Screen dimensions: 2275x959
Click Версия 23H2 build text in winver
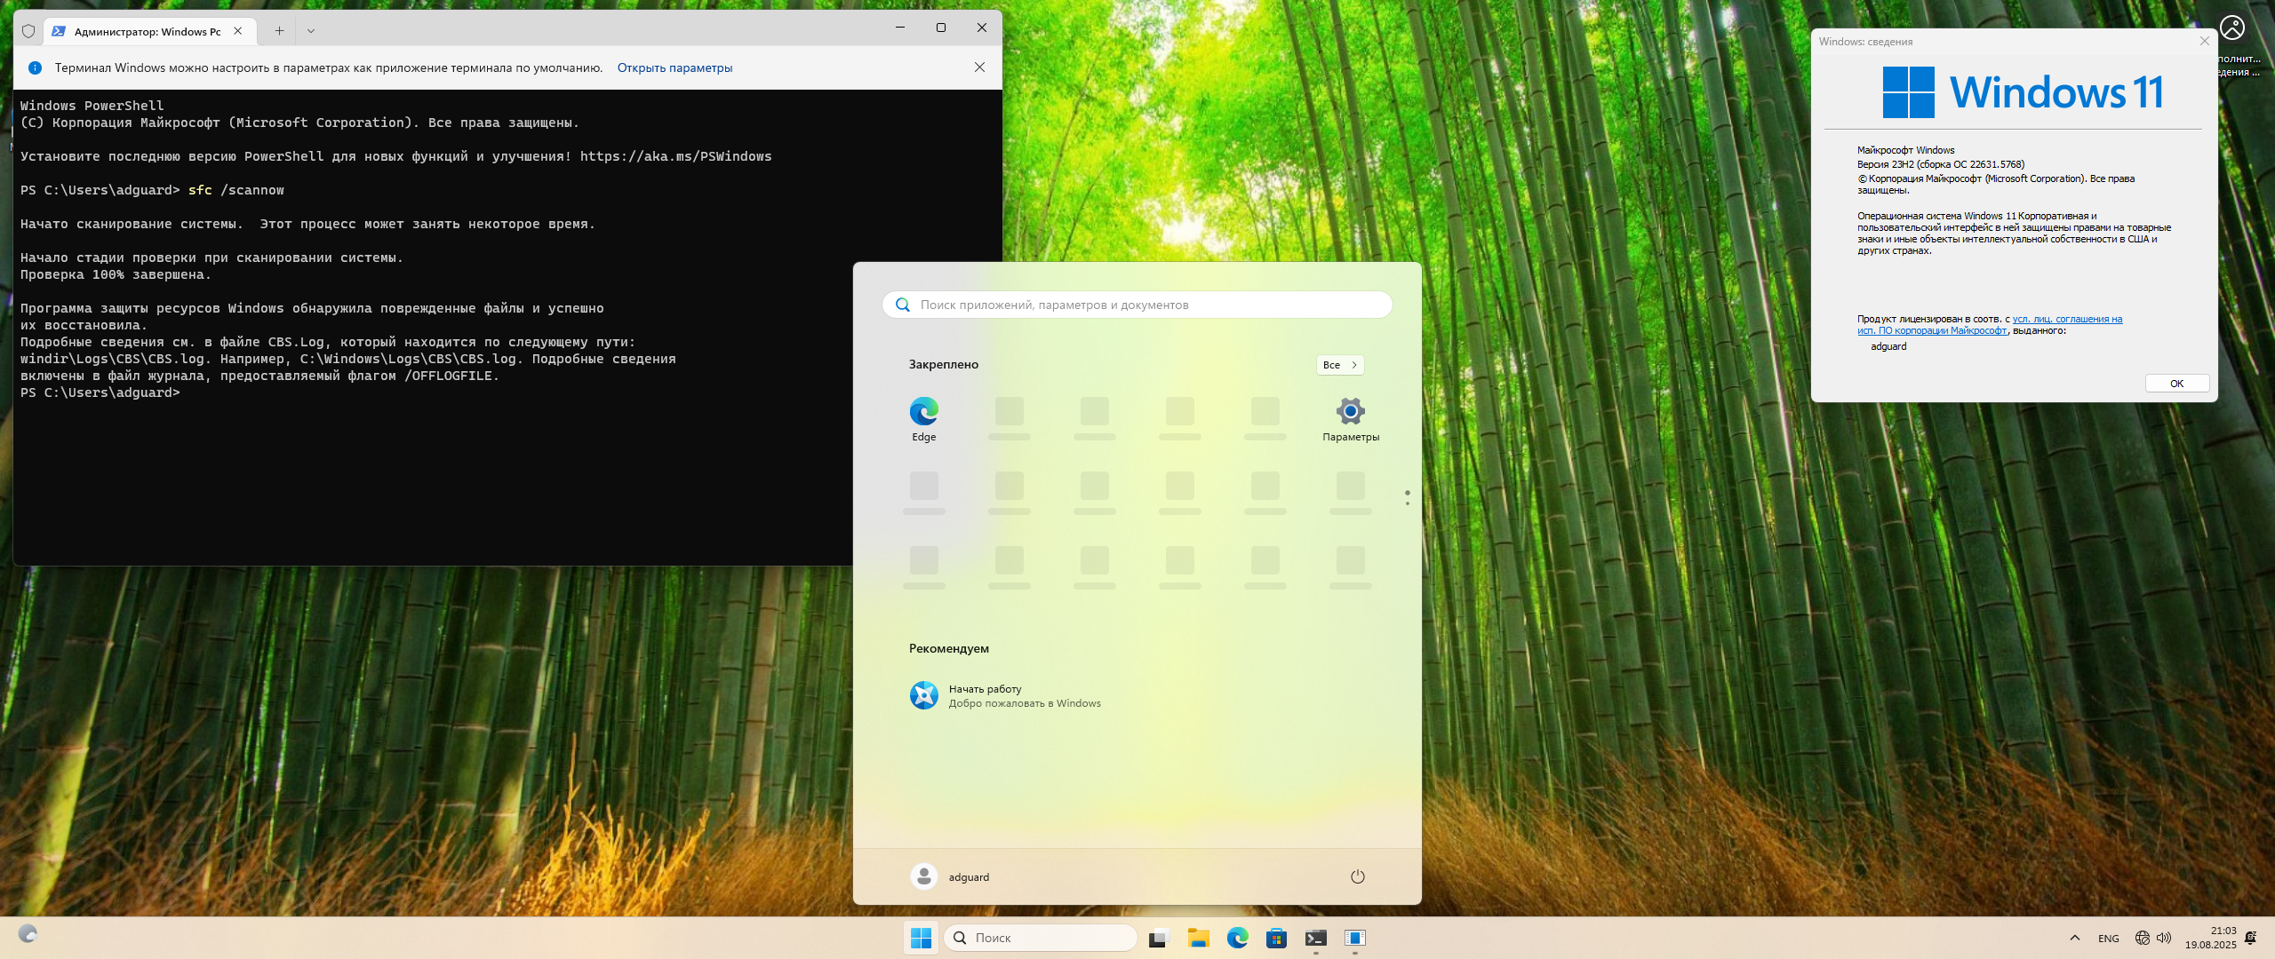1940,164
